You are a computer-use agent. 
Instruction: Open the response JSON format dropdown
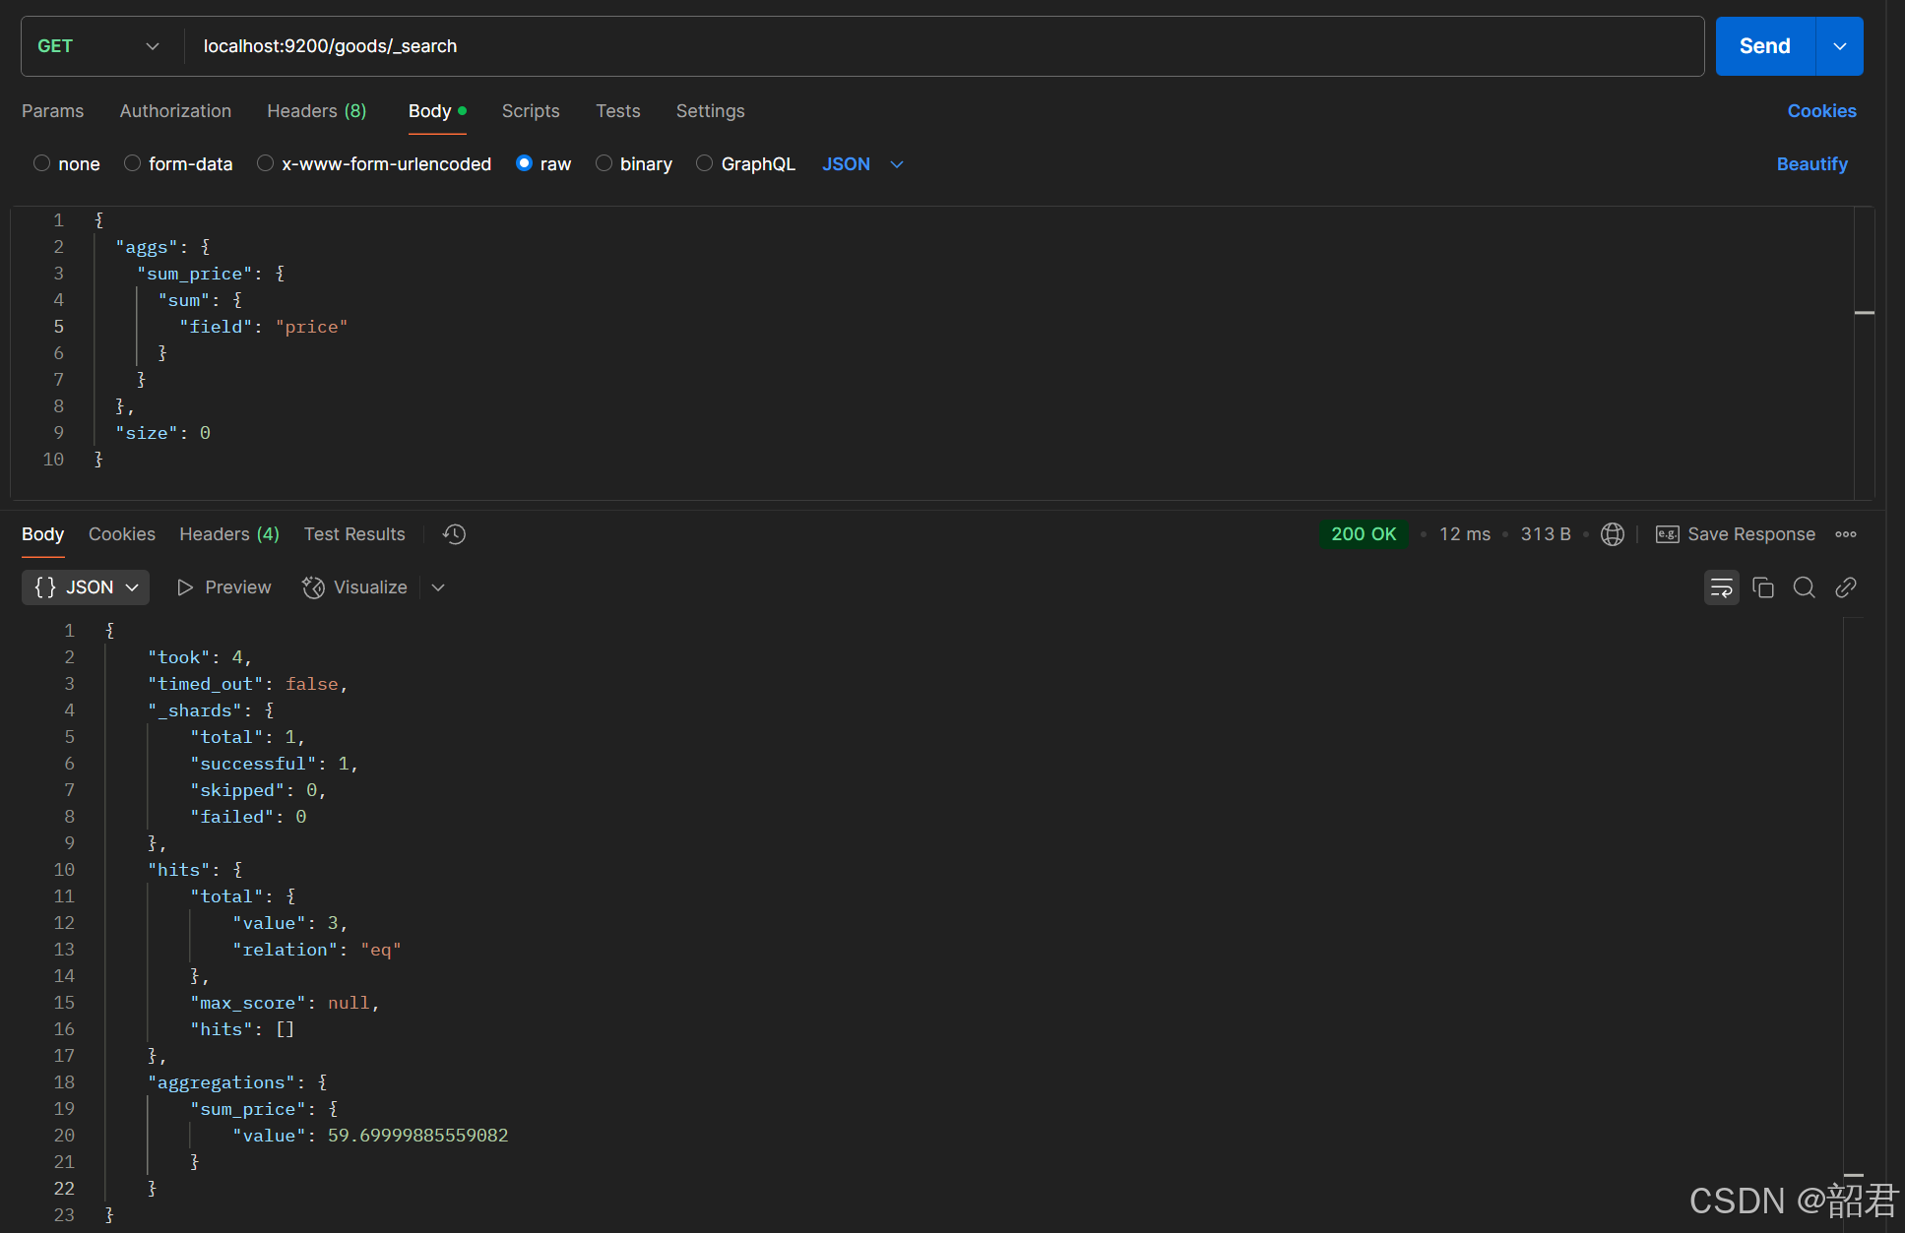86,587
